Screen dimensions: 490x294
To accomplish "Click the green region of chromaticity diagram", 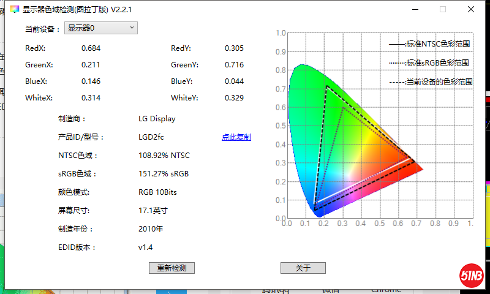I will coord(306,98).
